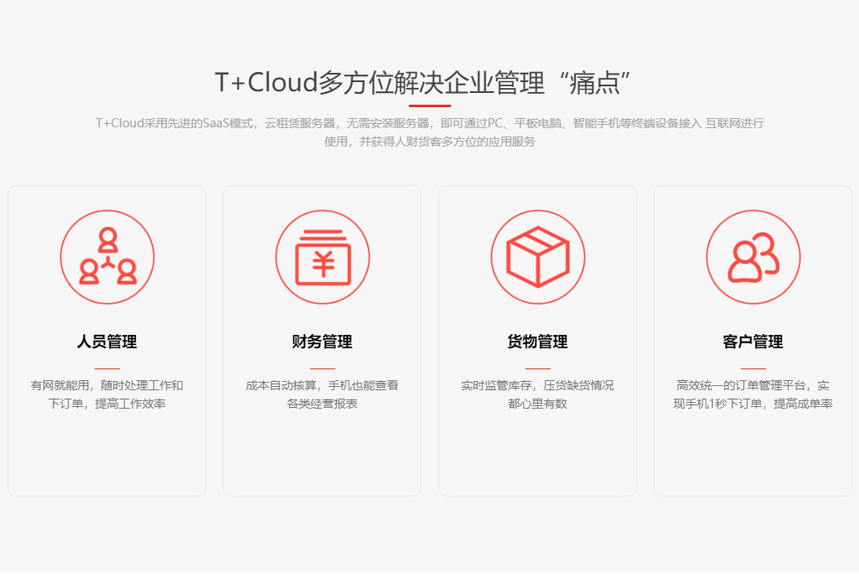Click the 货物管理 box package icon
The width and height of the screenshot is (859, 582).
538,257
